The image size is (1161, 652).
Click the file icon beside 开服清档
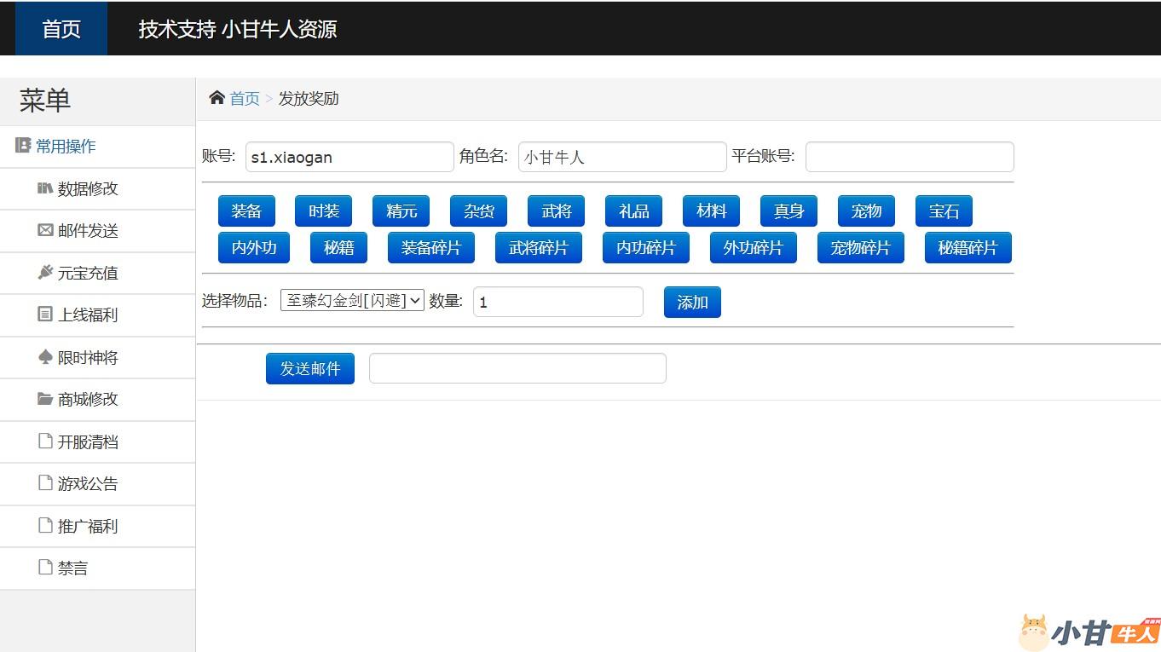[x=45, y=441]
